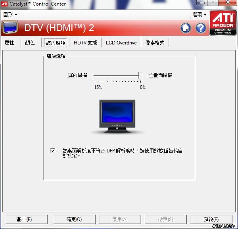Click the monitor preview image
Screen dimensions: 238x229
117,116
